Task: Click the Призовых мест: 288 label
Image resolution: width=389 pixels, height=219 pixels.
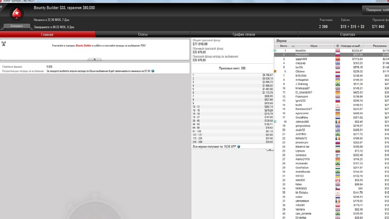Action: point(232,68)
